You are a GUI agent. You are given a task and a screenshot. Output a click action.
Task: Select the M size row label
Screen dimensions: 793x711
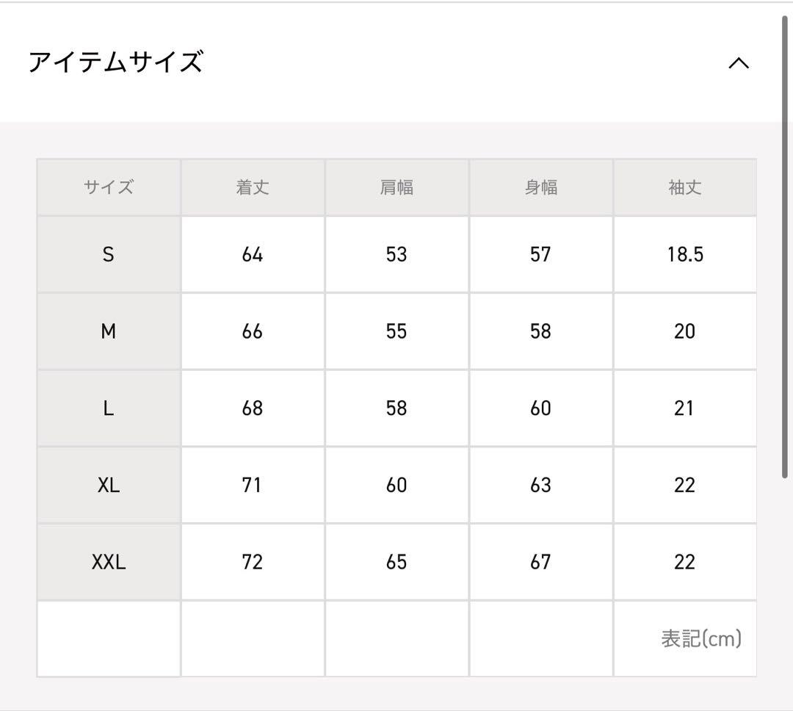click(x=109, y=331)
